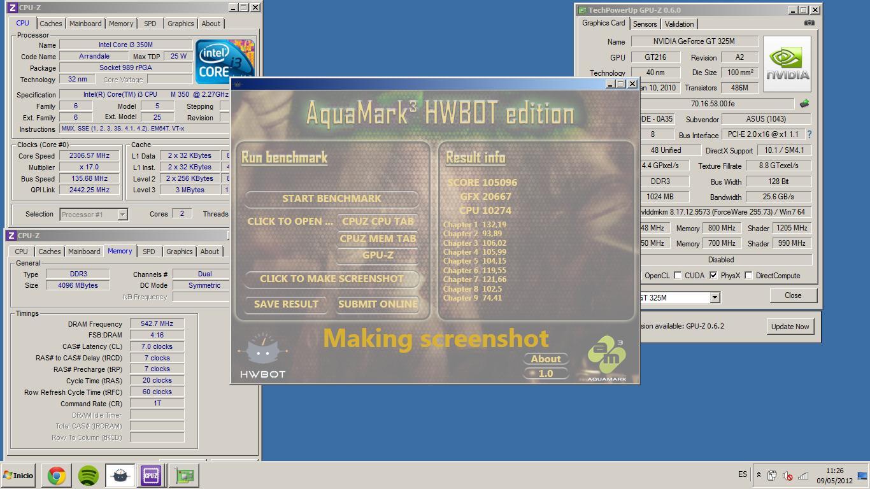Click the GPU-Z screenshot camera icon
This screenshot has width=870, height=489.
[809, 23]
